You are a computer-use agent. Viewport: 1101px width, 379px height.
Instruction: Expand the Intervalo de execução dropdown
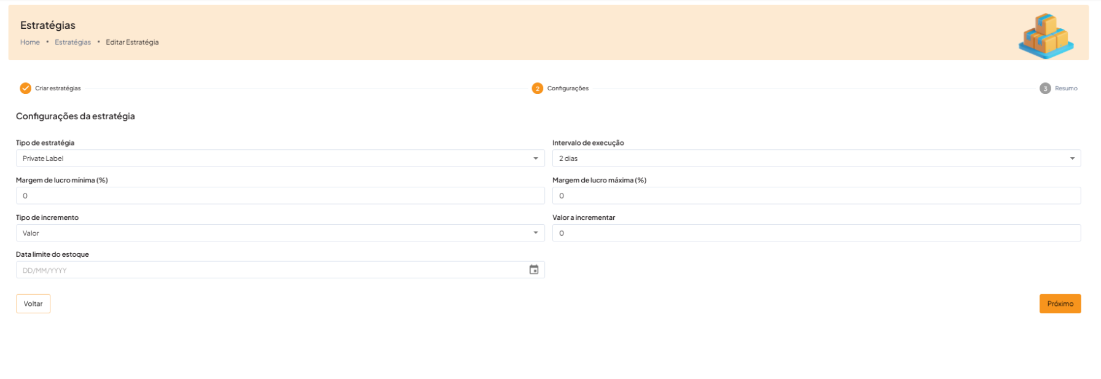click(x=816, y=158)
